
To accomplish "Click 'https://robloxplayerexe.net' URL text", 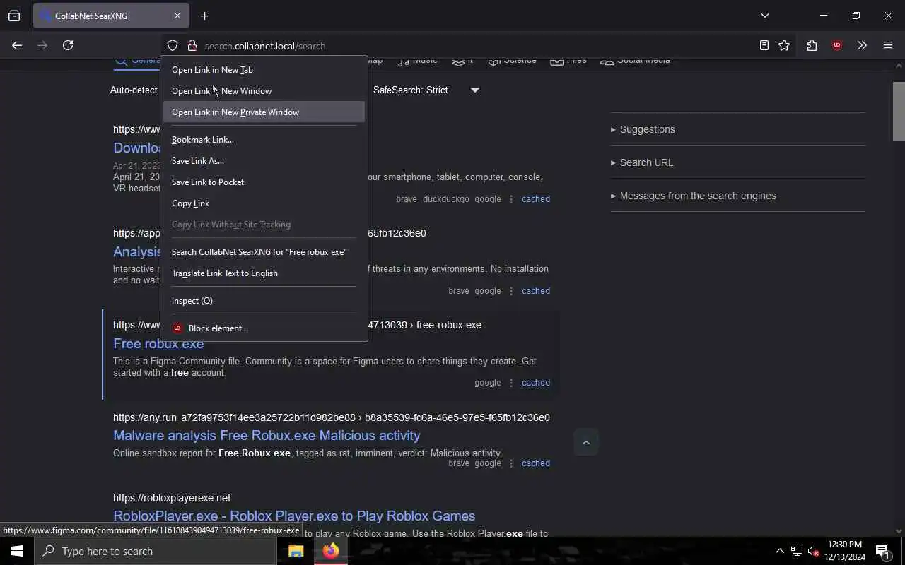I will point(172,498).
